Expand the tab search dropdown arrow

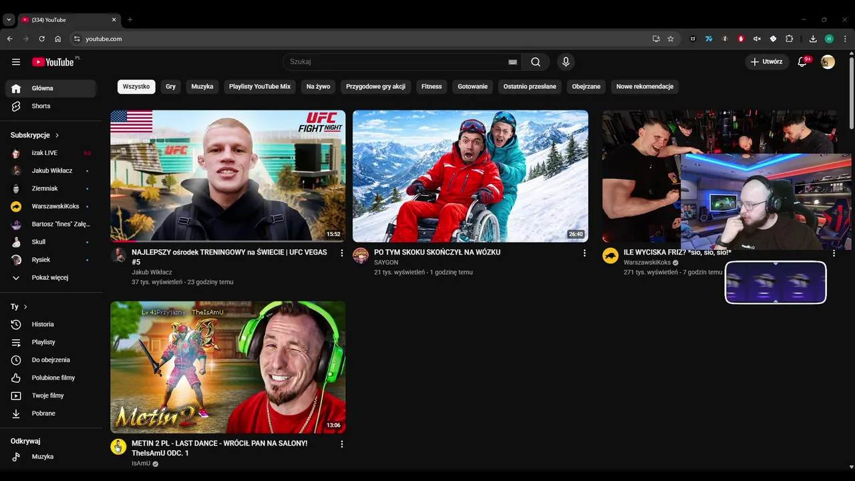9,20
